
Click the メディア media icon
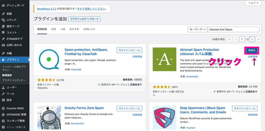click(x=3, y=20)
